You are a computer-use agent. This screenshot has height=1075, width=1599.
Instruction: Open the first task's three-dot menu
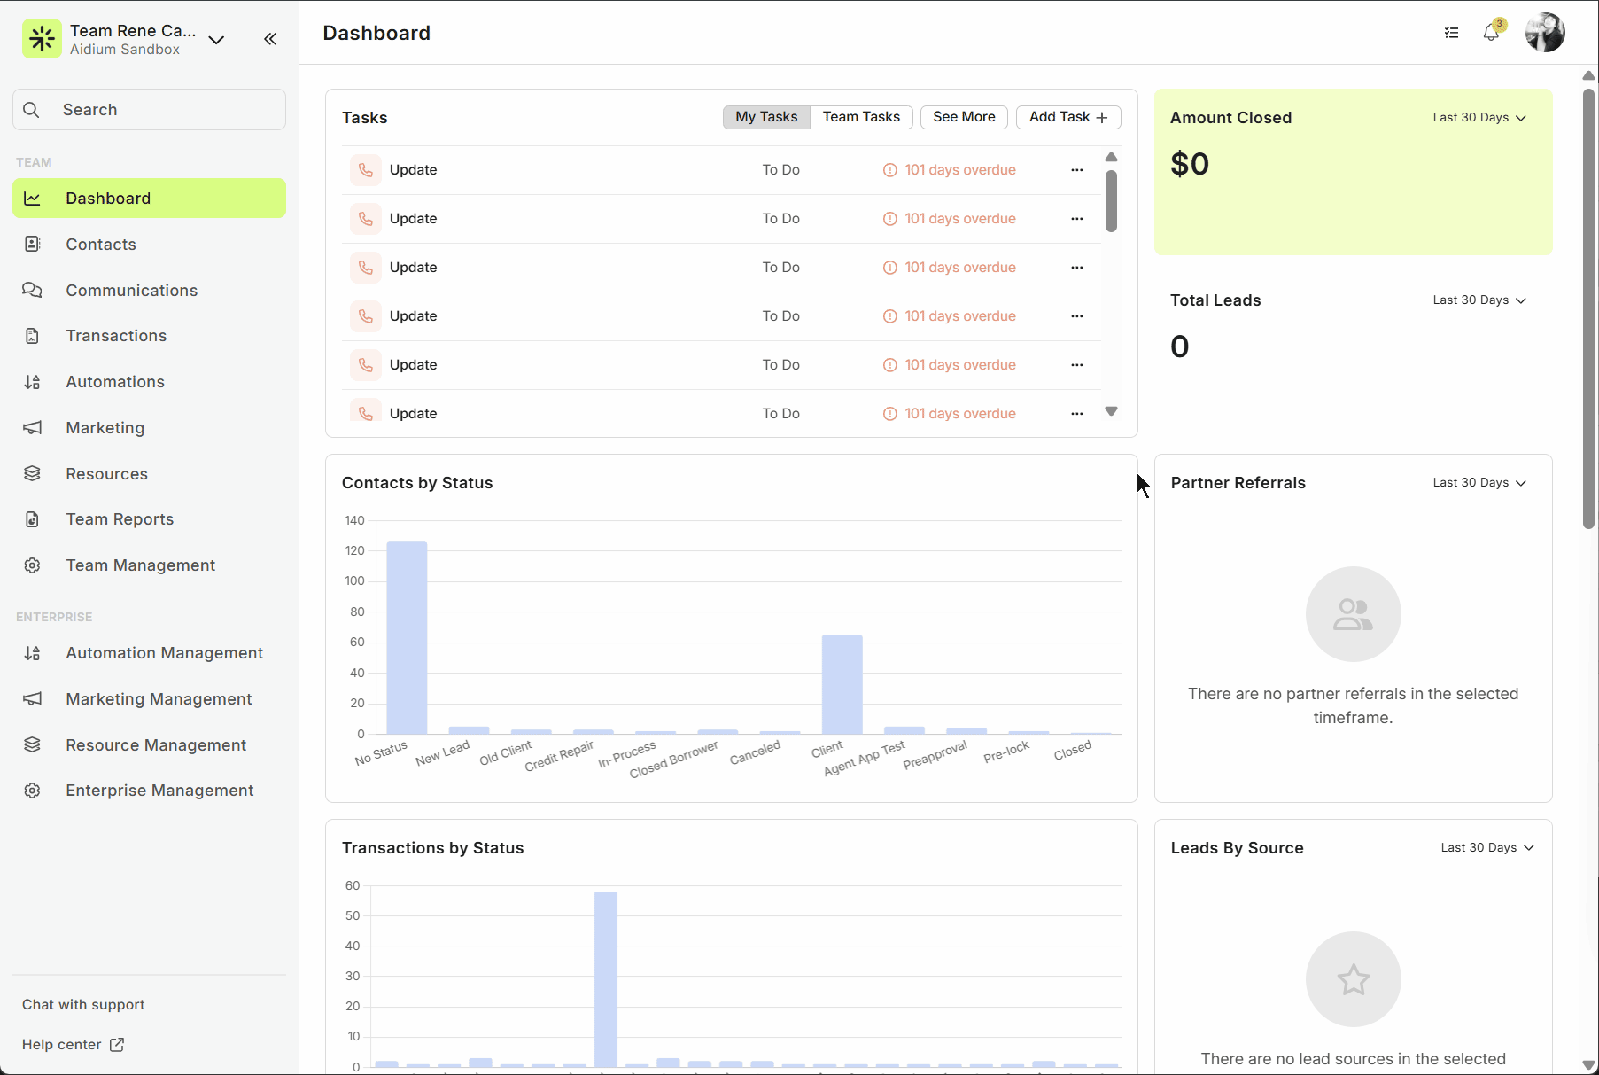(x=1076, y=170)
